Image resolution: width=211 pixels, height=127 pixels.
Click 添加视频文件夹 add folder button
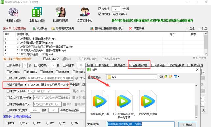(63, 28)
